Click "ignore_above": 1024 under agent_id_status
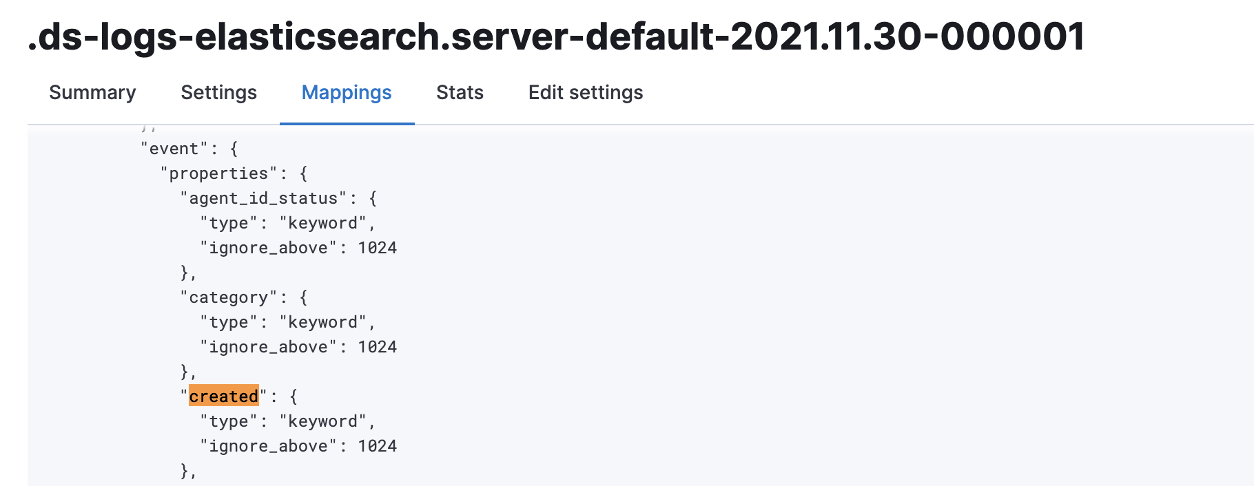This screenshot has width=1254, height=486. (x=298, y=248)
